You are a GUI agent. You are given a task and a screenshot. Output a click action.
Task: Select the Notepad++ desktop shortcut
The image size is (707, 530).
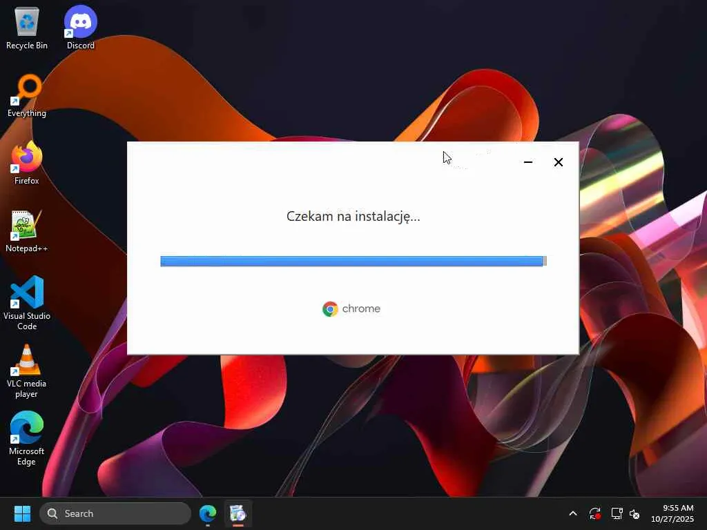click(x=27, y=231)
